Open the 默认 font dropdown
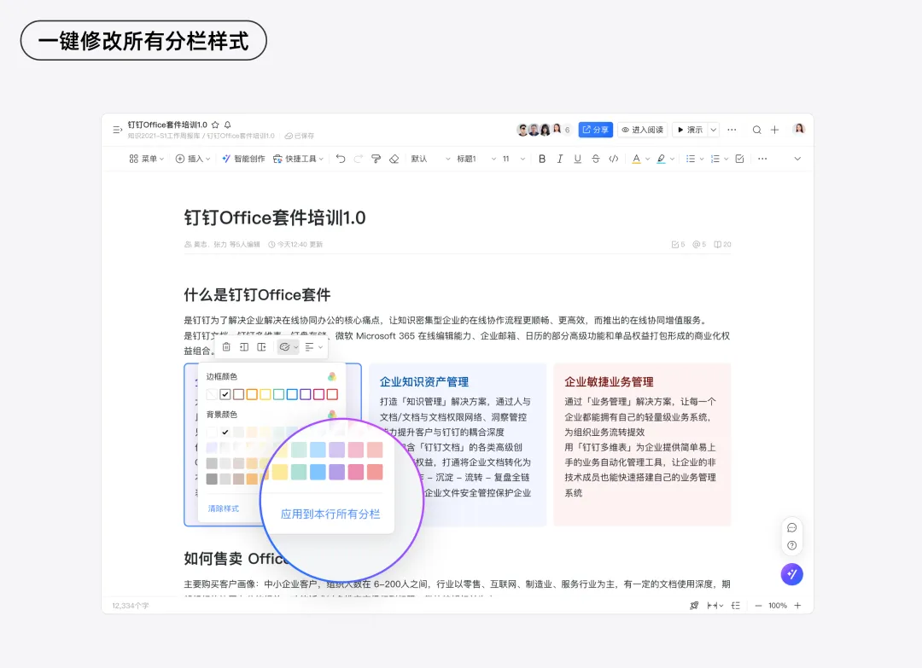 (430, 159)
